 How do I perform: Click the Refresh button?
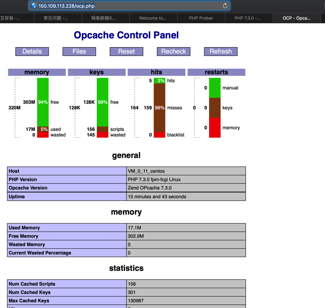(x=221, y=51)
